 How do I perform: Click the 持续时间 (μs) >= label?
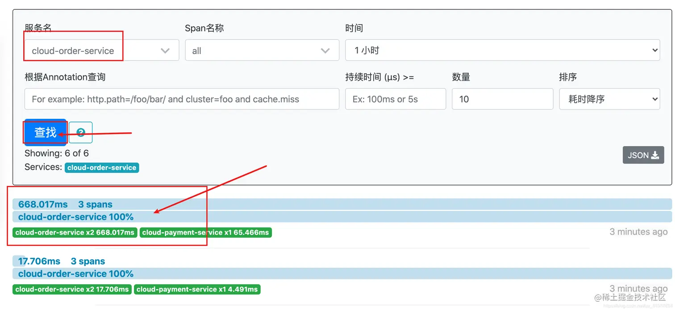coord(380,77)
